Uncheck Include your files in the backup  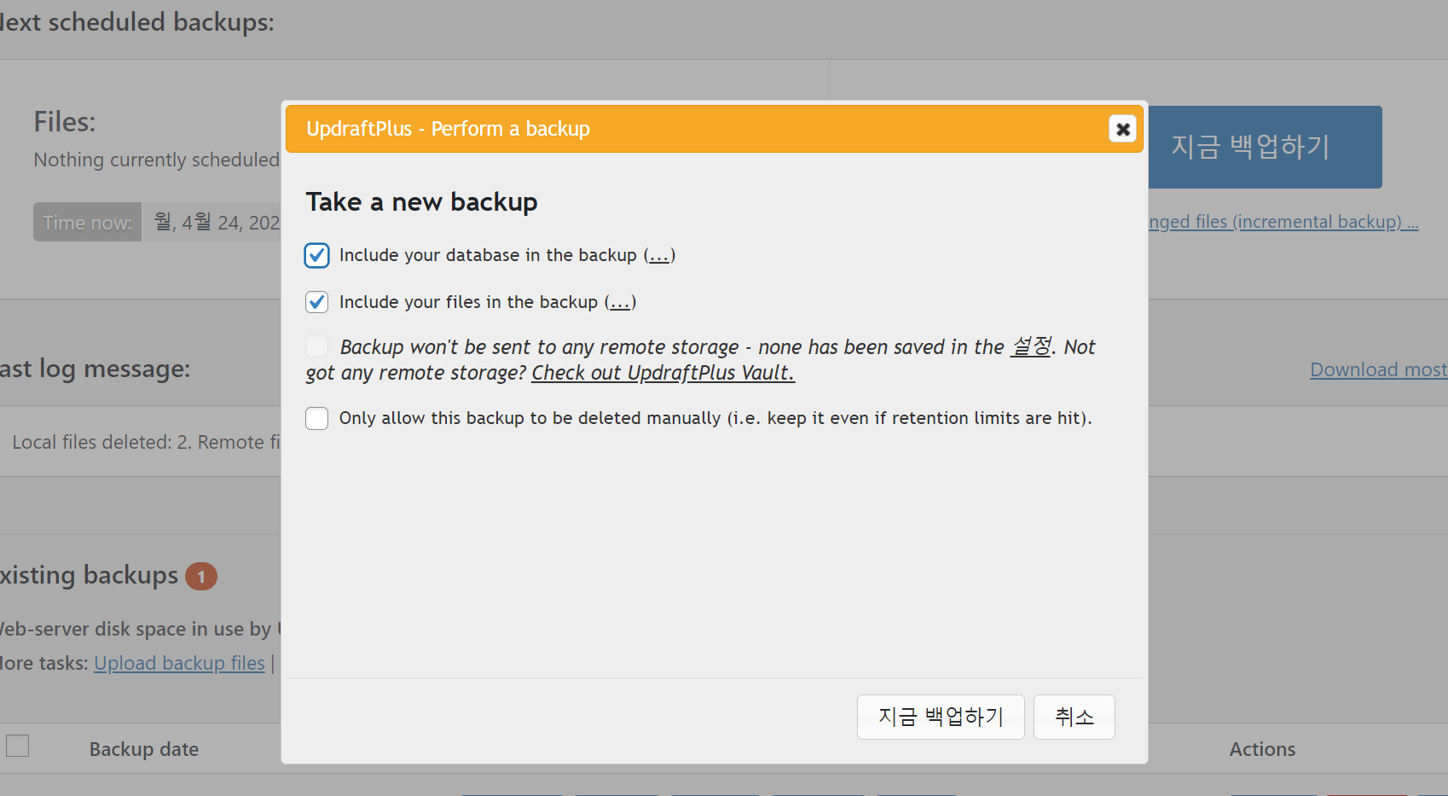point(316,302)
